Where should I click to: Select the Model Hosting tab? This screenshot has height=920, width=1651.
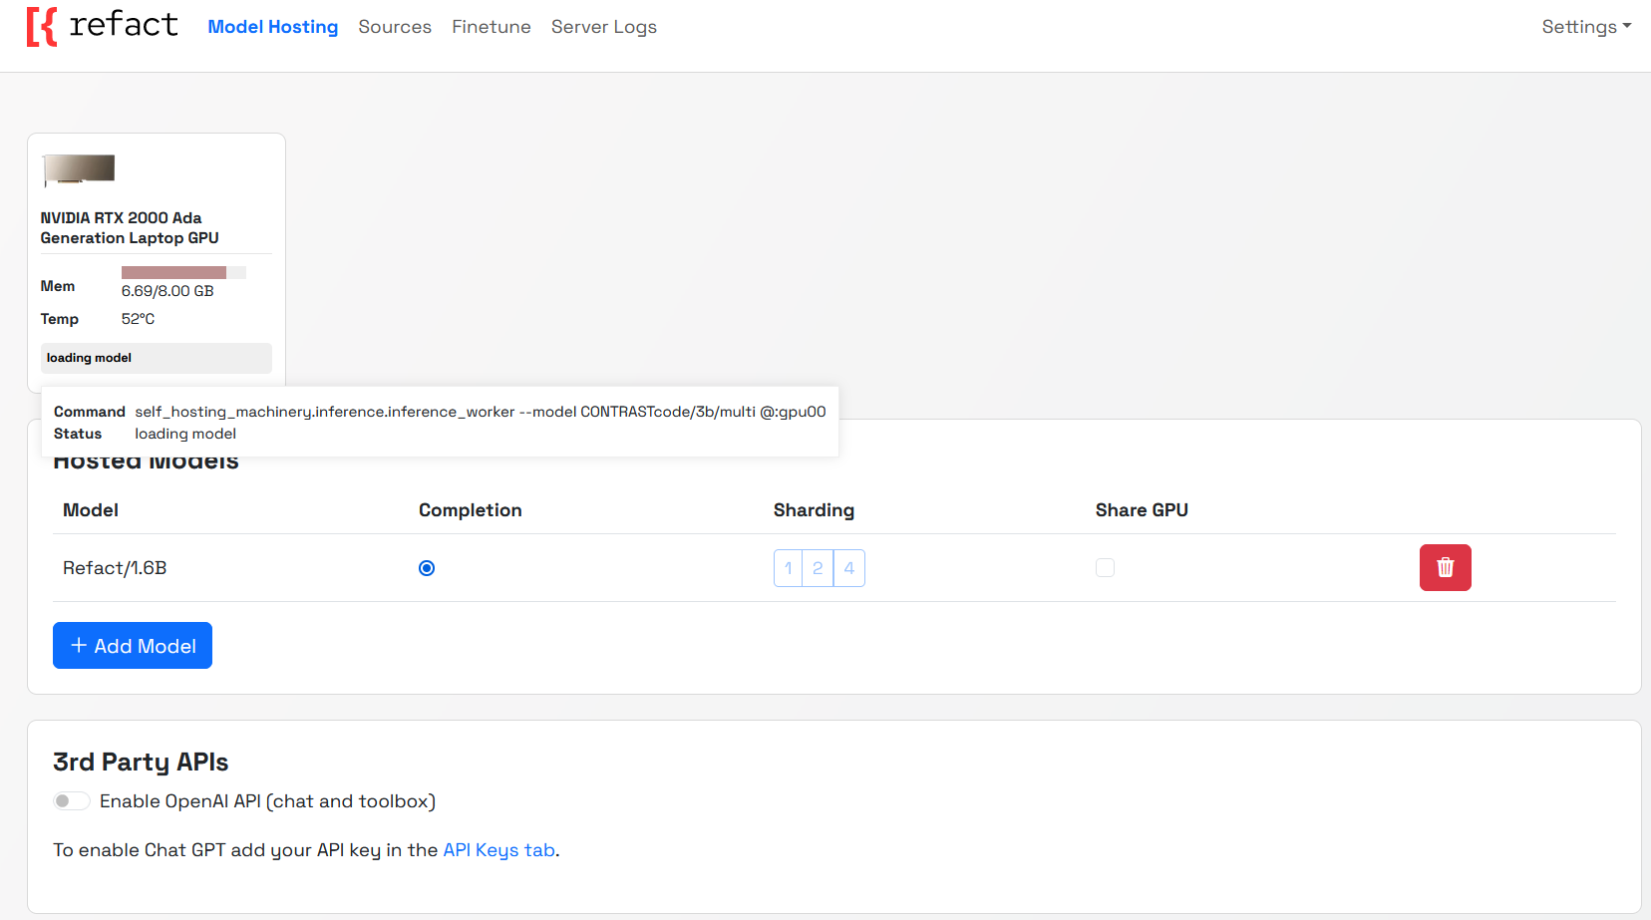272,27
